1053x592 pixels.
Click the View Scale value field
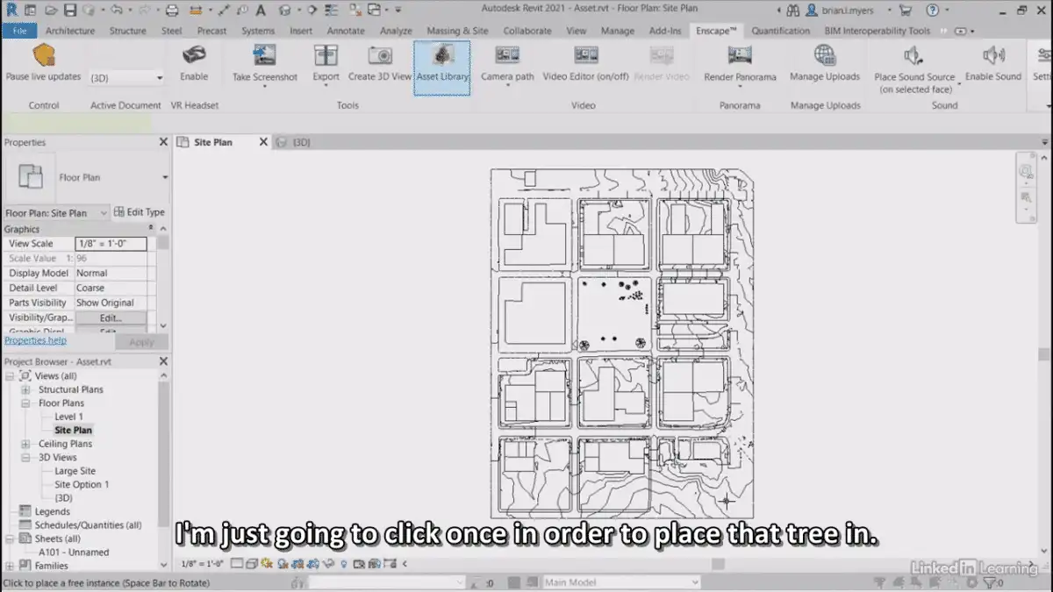(111, 244)
